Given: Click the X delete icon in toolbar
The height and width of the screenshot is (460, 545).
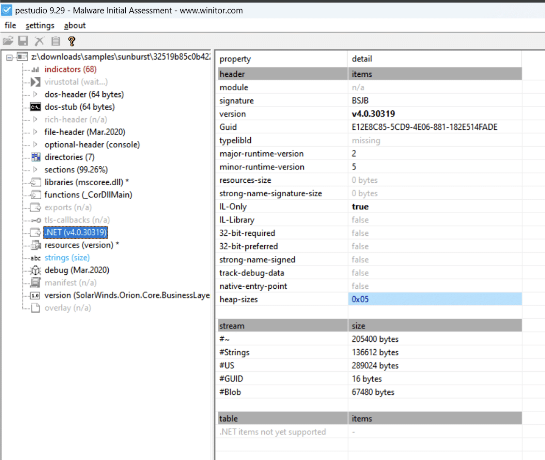Looking at the screenshot, I should pos(40,41).
